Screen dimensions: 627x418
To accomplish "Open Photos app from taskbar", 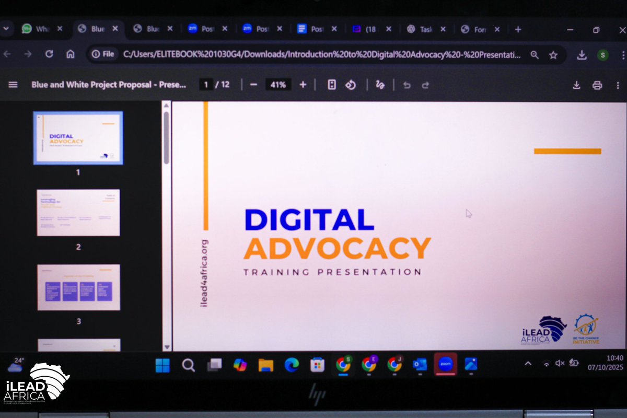I will tap(471, 364).
